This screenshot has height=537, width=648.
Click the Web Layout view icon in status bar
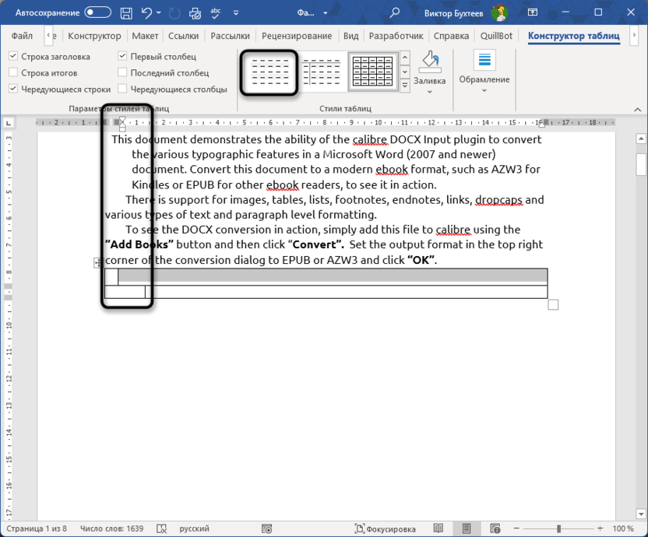495,528
